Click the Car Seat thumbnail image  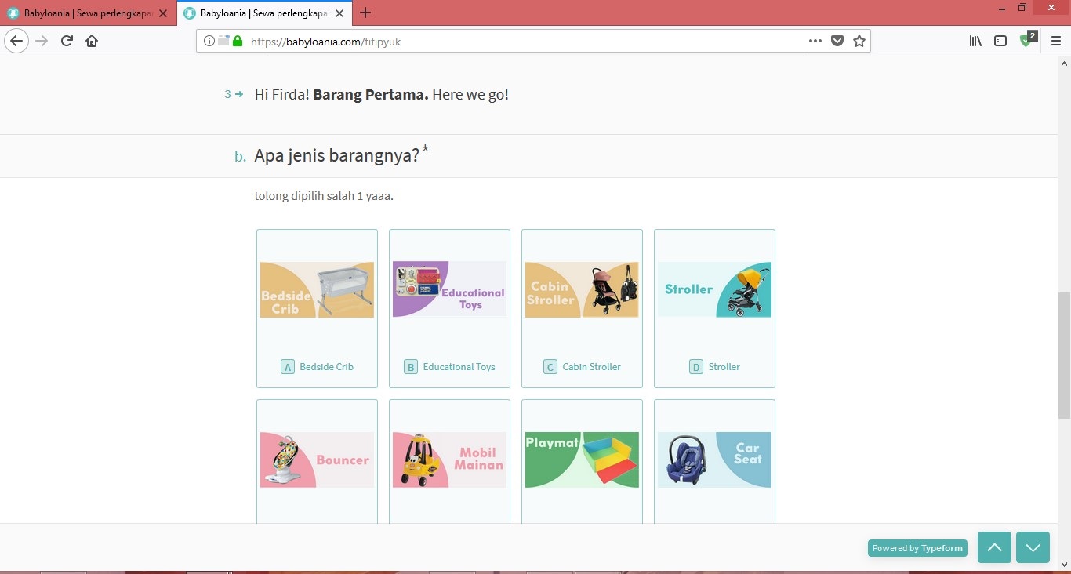[714, 460]
